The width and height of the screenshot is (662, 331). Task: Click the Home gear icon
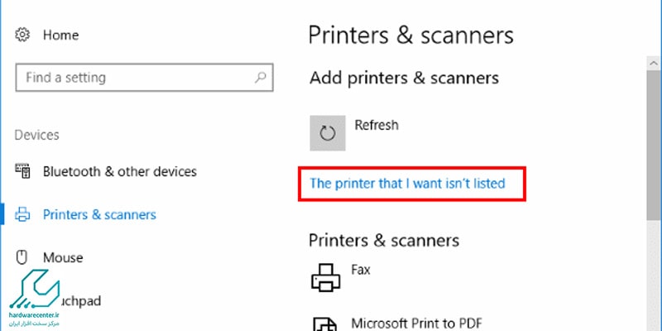click(x=22, y=35)
